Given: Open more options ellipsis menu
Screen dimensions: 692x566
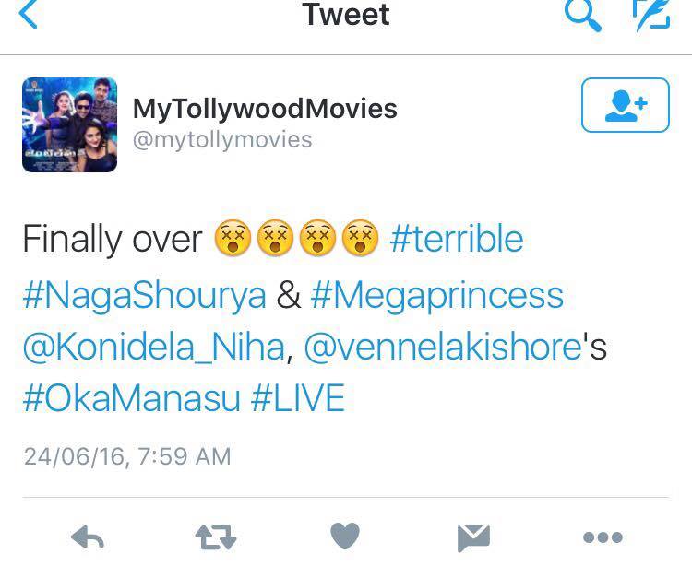Looking at the screenshot, I should point(603,537).
